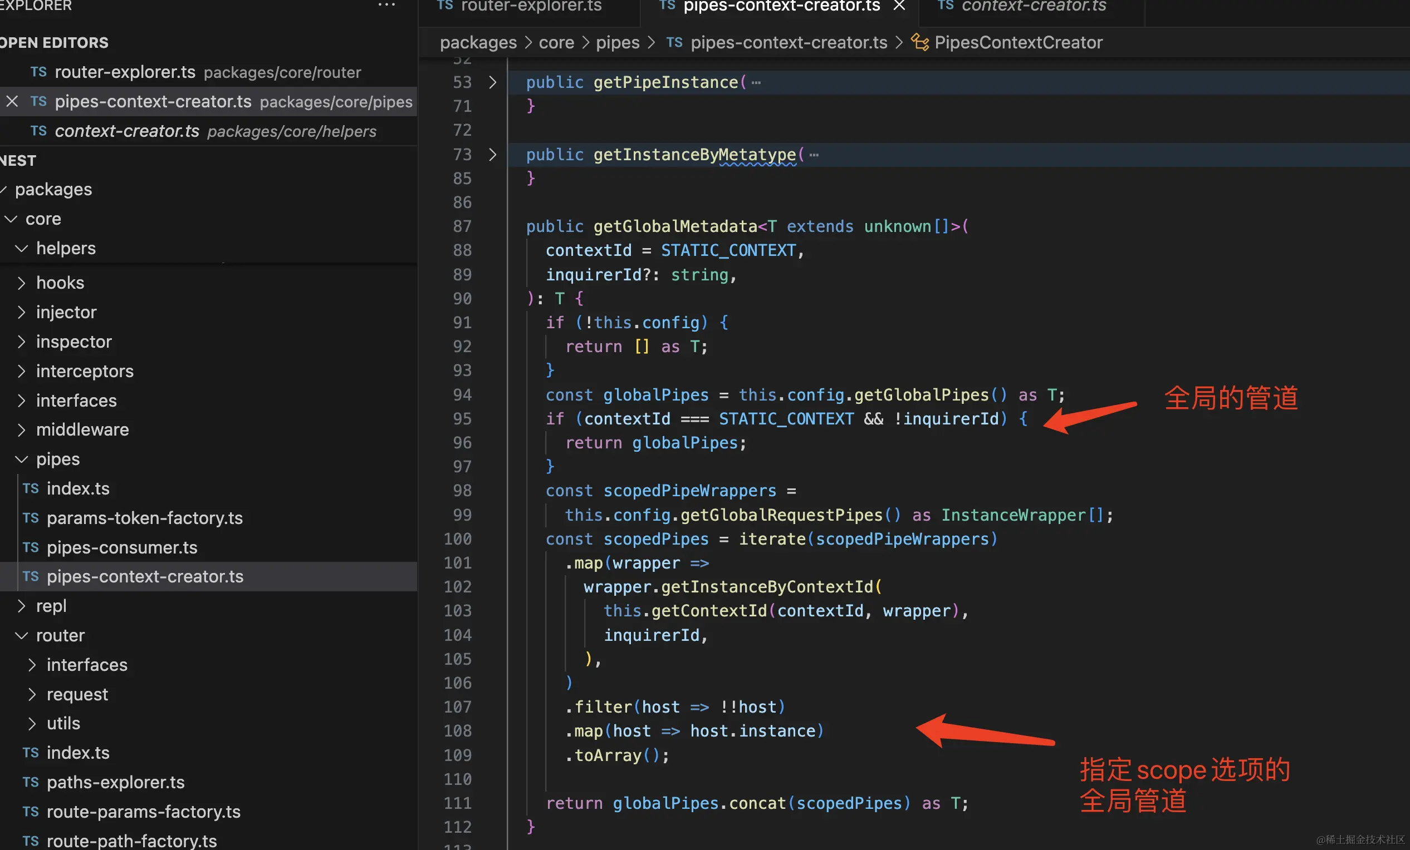Click TS icon next to paths-explorer.ts

(x=31, y=783)
